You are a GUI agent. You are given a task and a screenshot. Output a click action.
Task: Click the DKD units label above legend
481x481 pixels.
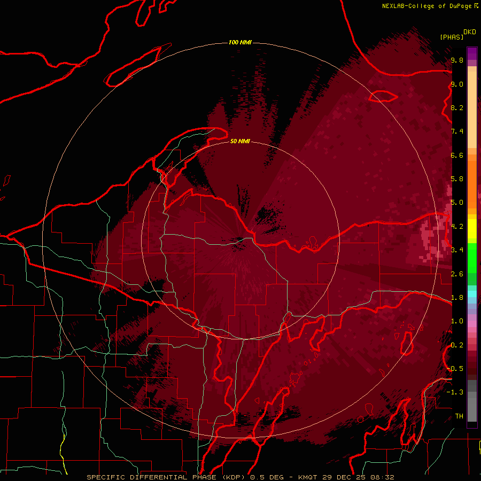(469, 32)
